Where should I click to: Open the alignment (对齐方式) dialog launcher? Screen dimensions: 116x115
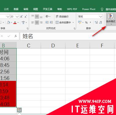coord(75,29)
